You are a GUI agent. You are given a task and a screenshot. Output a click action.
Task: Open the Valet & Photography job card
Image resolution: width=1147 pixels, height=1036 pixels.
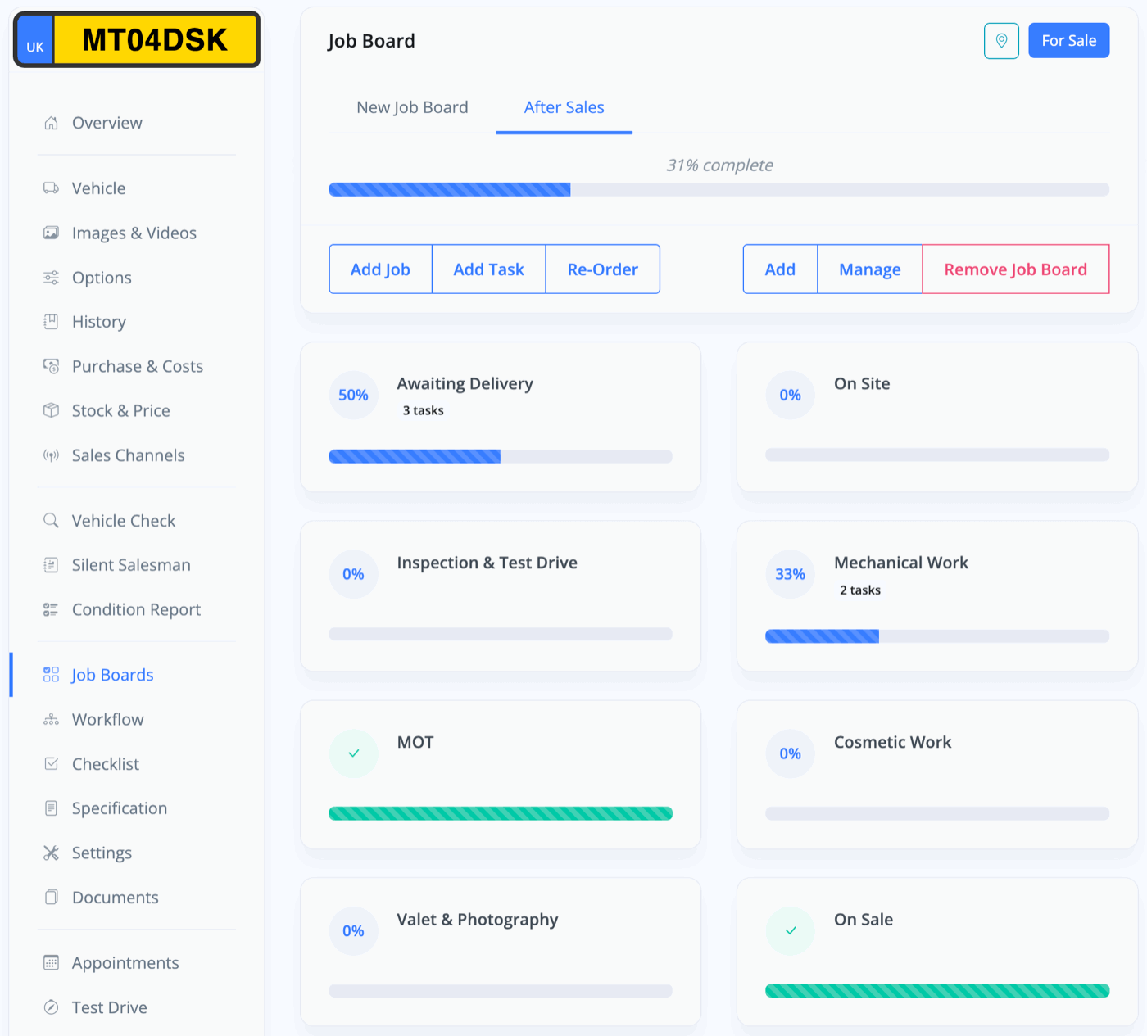point(501,952)
